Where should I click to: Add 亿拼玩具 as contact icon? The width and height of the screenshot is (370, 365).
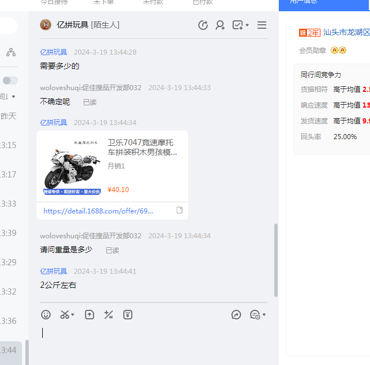pos(220,25)
